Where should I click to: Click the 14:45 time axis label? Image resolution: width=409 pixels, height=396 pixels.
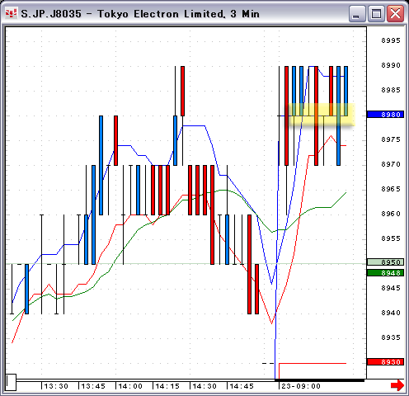(242, 386)
